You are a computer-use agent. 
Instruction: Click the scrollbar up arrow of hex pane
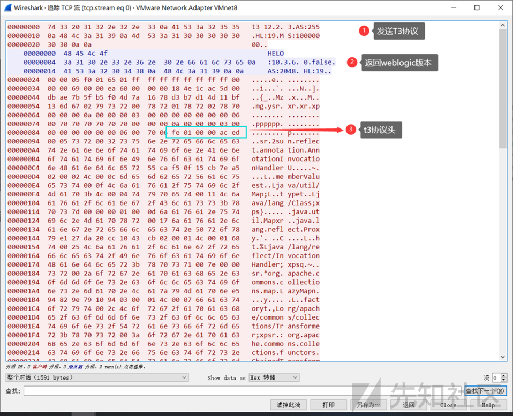coord(503,25)
